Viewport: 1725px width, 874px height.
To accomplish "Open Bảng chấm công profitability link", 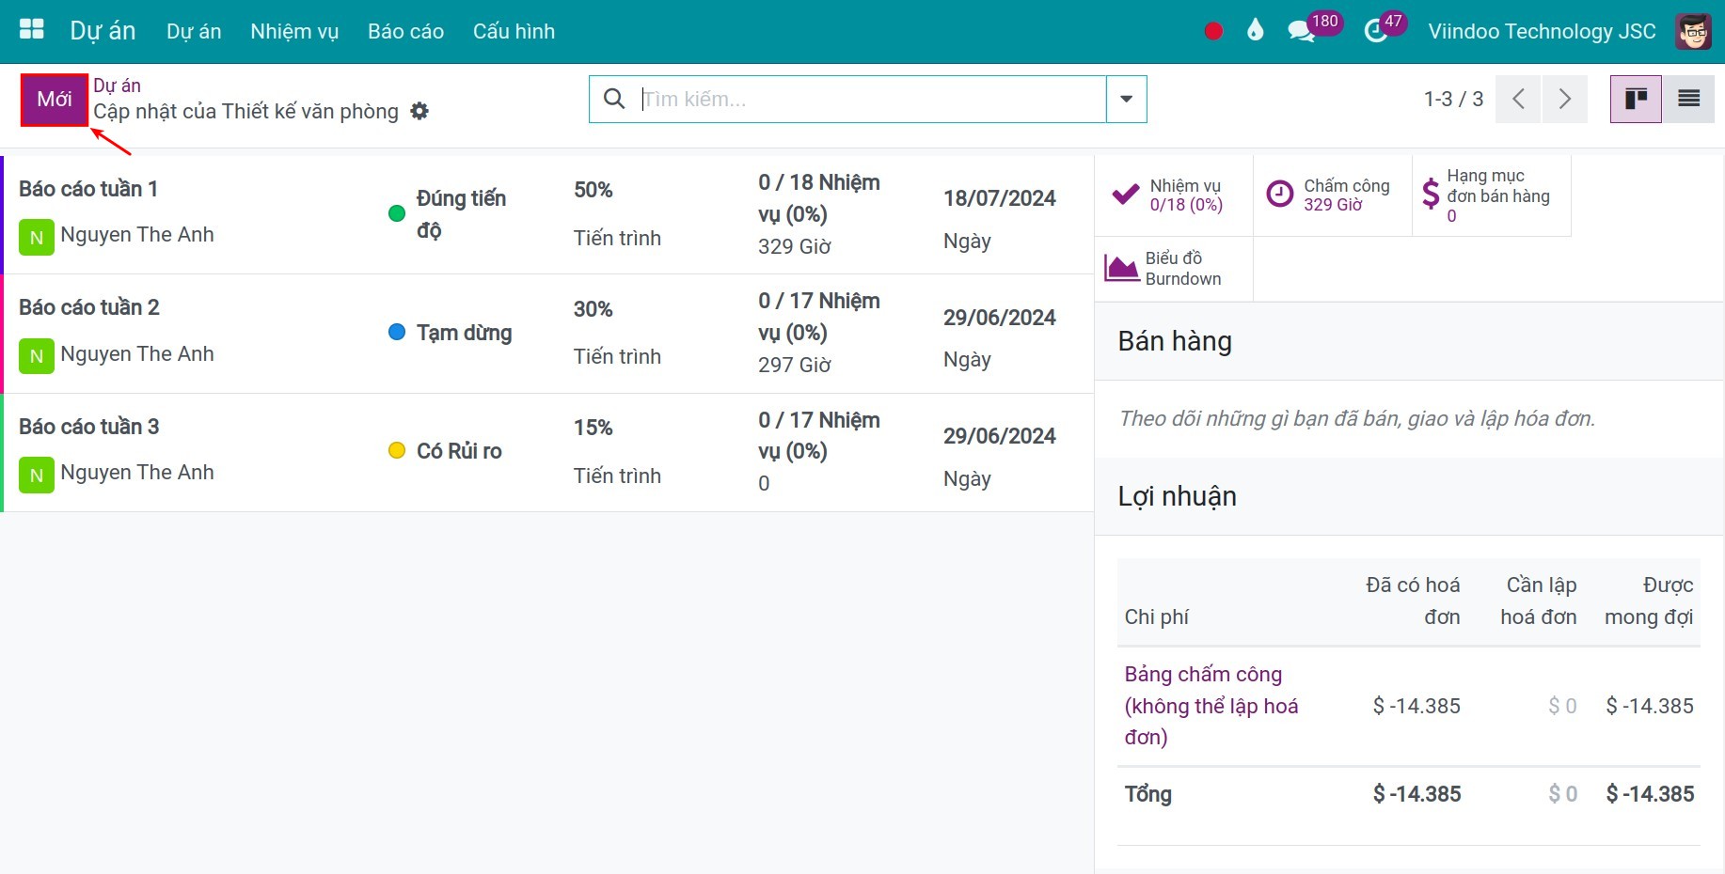I will [1211, 706].
